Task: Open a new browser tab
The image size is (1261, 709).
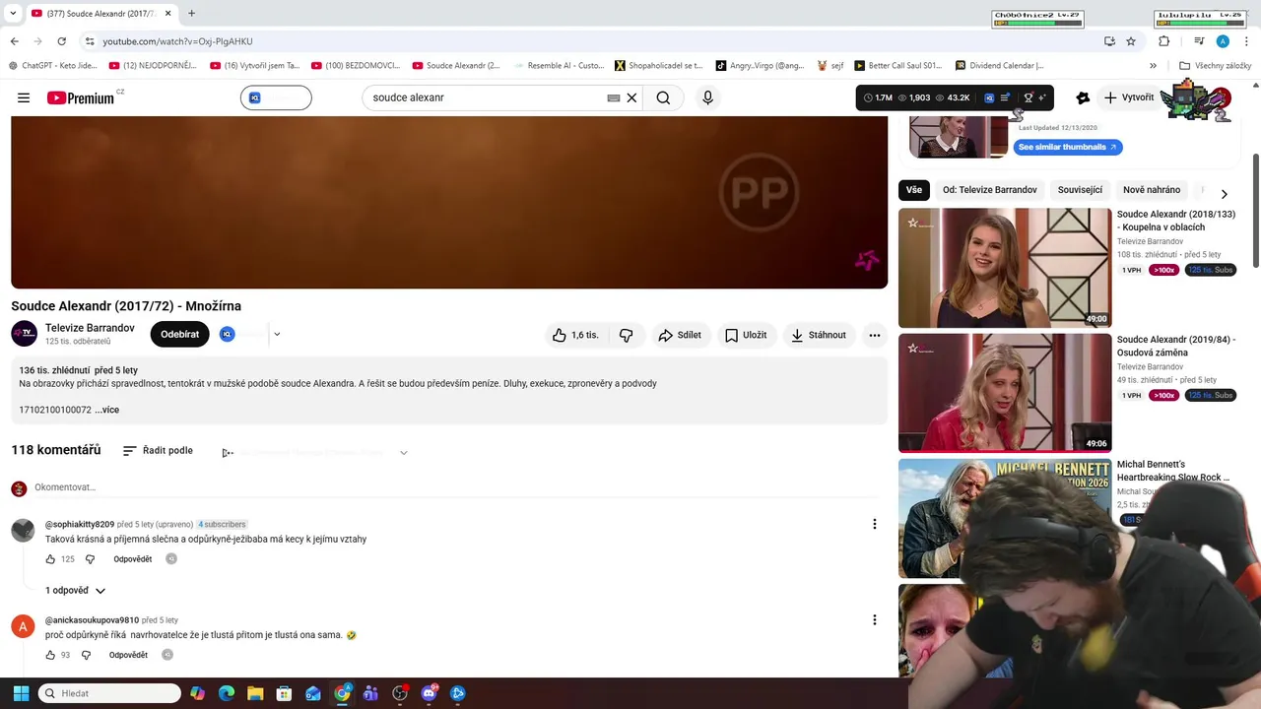Action: coord(191,14)
